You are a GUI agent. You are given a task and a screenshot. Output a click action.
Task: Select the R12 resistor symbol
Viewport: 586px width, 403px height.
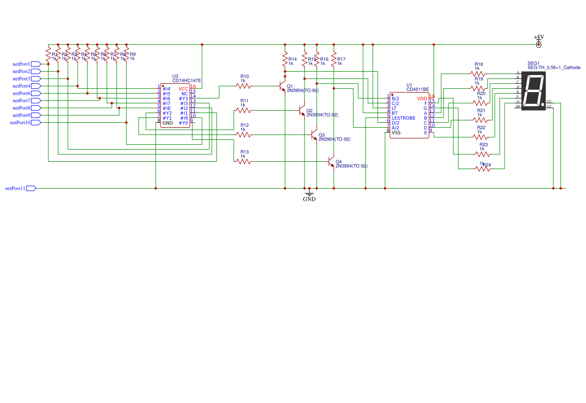[x=243, y=134]
